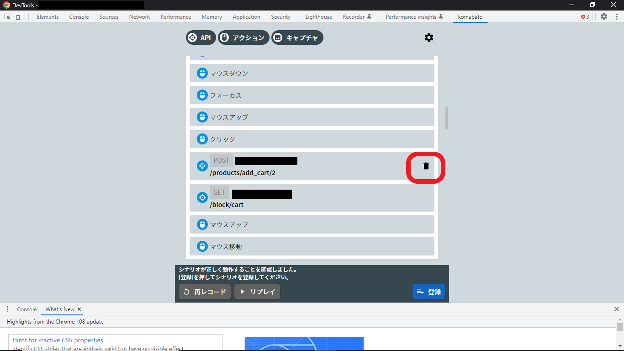Click the scenario list scrollbar thumb
624x351 pixels.
447,118
